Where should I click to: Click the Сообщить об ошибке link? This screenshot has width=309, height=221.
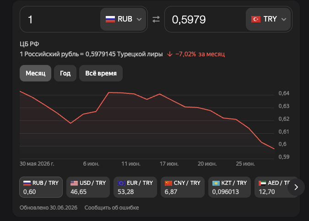(112, 208)
